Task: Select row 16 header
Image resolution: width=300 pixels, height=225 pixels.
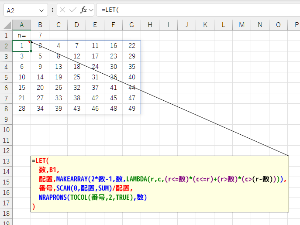Action: tap(6, 193)
